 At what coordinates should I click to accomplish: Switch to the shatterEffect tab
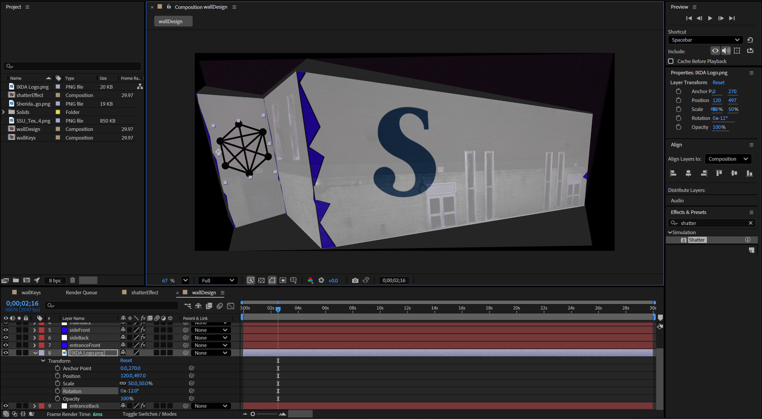pos(145,293)
